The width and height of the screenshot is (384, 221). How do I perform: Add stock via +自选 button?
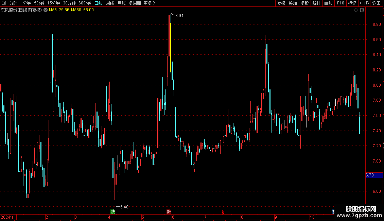pos(364,3)
